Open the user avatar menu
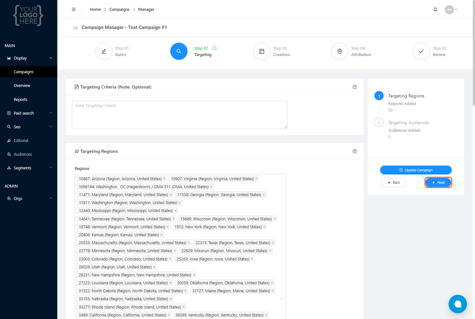The image size is (475, 319). 451,10
